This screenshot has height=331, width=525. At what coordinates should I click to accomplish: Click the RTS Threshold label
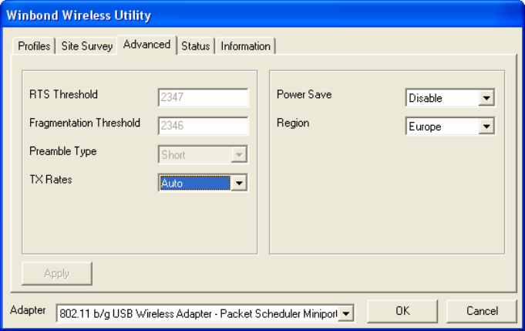(64, 94)
